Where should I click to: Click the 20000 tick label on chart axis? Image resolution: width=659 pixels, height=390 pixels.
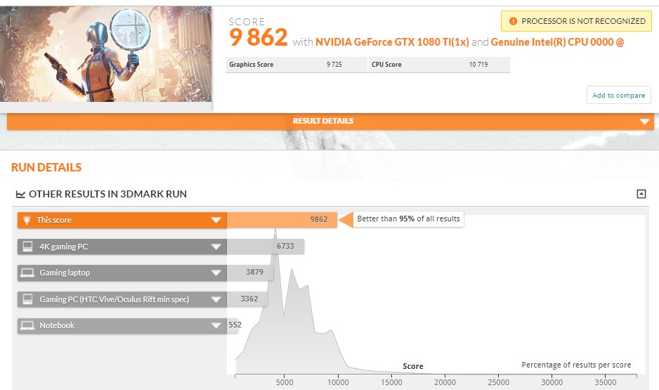[445, 382]
